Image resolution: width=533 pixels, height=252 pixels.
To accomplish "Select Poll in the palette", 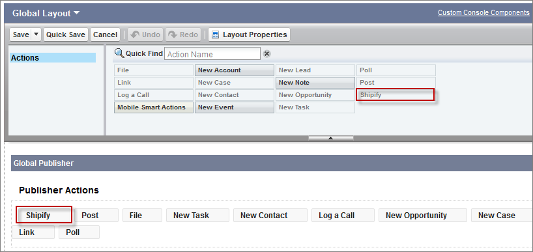I will point(396,70).
